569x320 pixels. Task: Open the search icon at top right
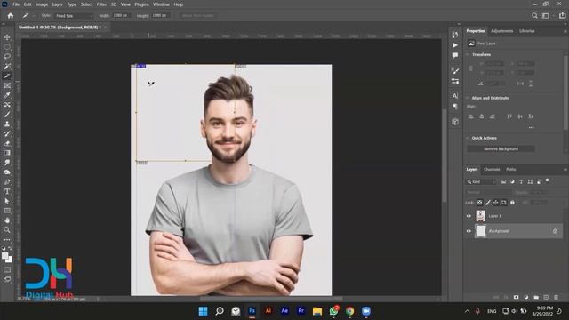pyautogui.click(x=534, y=16)
